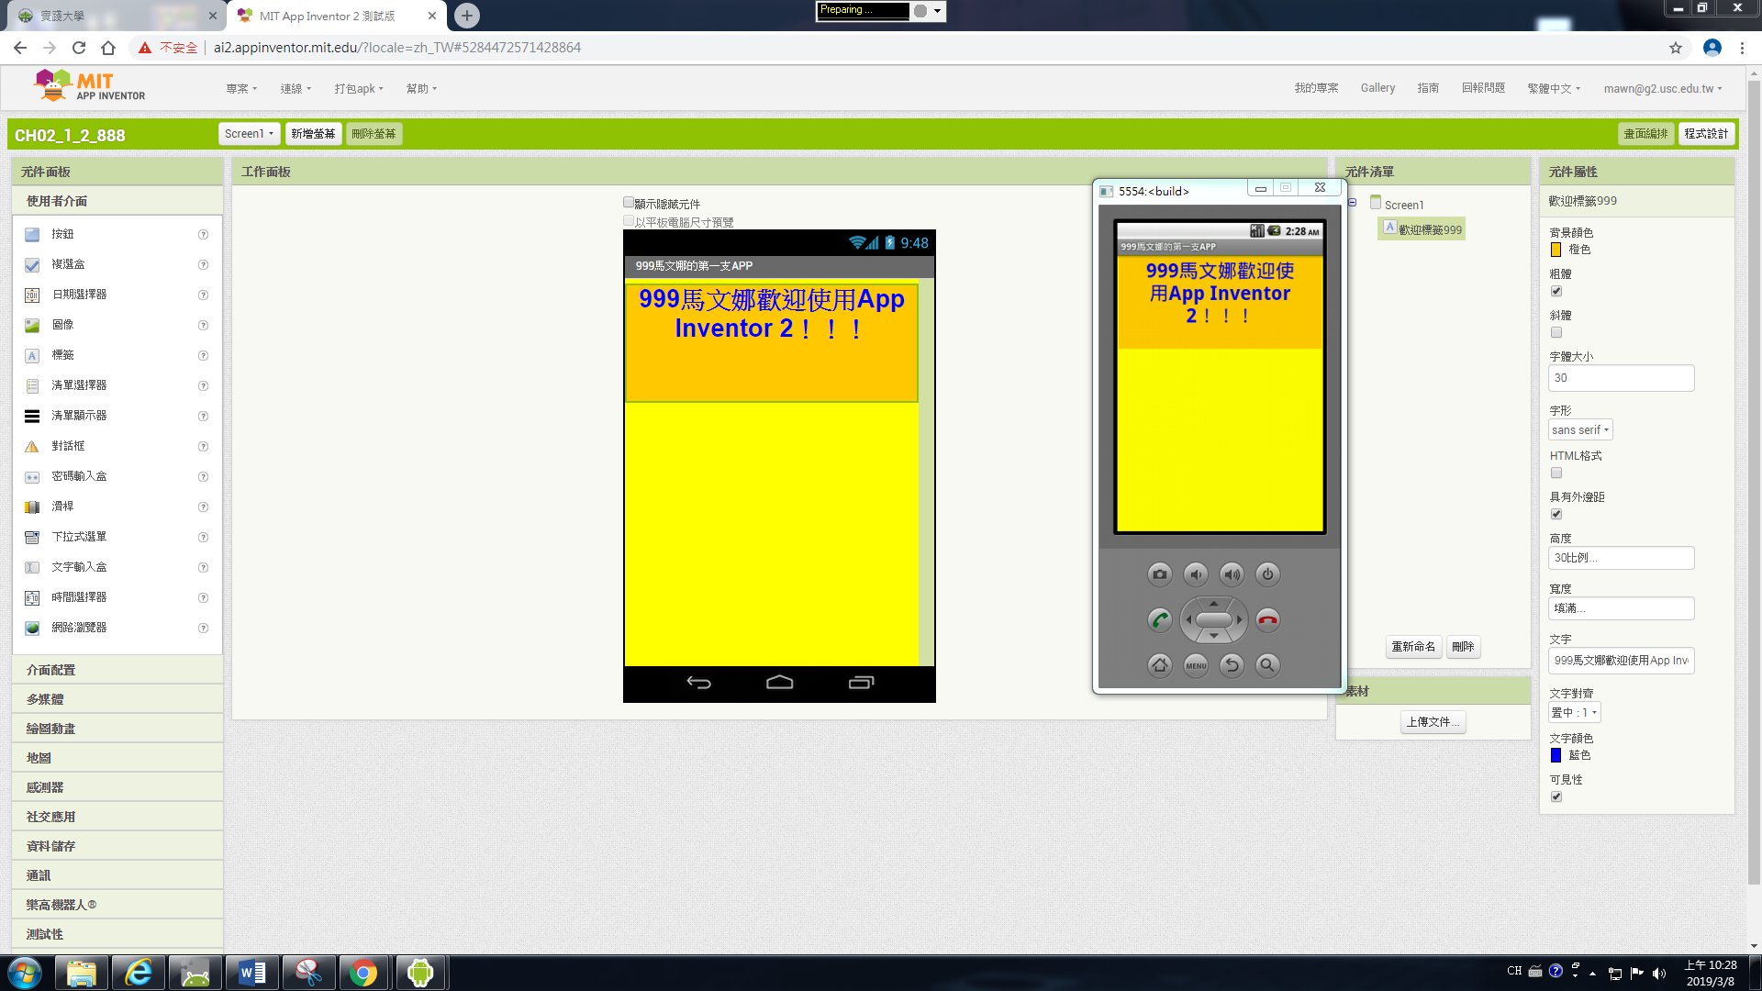
Task: Toggle 顯示隱藏元件 checkbox
Action: pos(629,203)
